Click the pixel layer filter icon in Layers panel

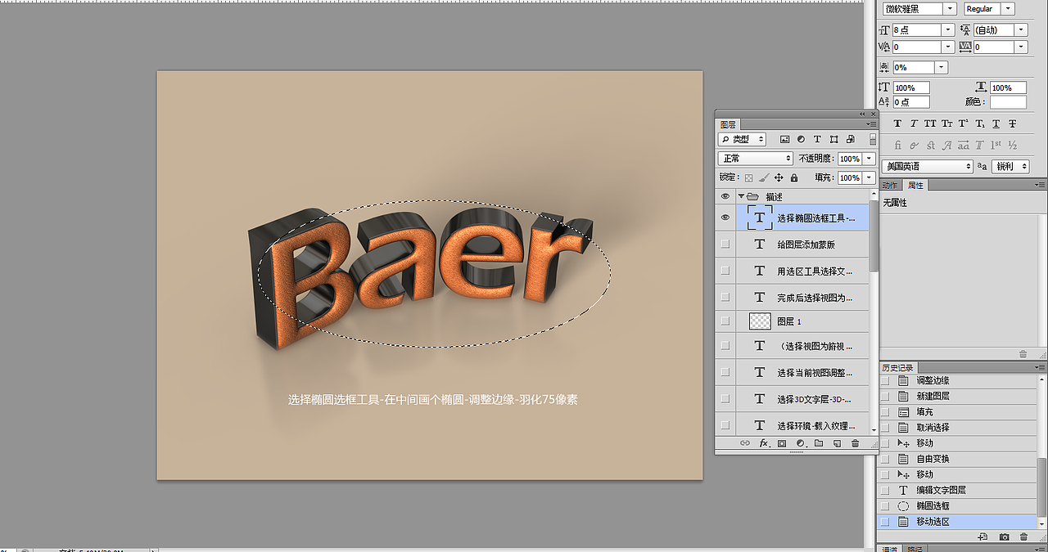pos(784,140)
